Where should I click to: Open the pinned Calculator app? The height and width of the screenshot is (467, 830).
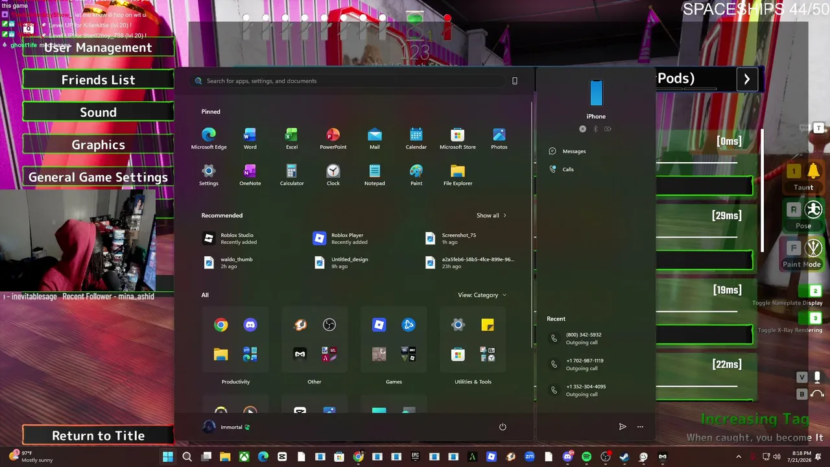(x=292, y=175)
